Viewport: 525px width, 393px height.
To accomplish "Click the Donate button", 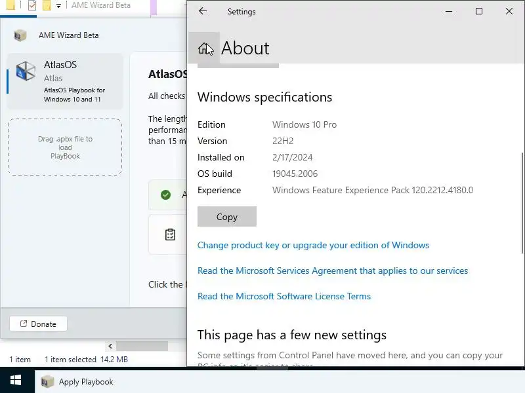I will tap(38, 324).
